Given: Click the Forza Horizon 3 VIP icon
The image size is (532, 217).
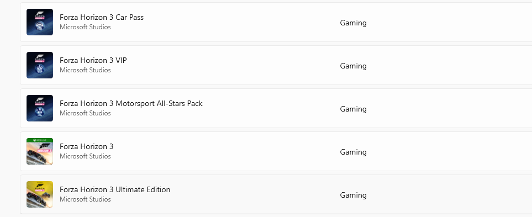Looking at the screenshot, I should 40,65.
